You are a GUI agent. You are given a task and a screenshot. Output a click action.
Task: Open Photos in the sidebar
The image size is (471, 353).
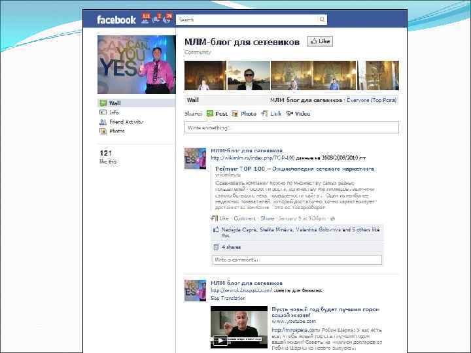point(117,131)
